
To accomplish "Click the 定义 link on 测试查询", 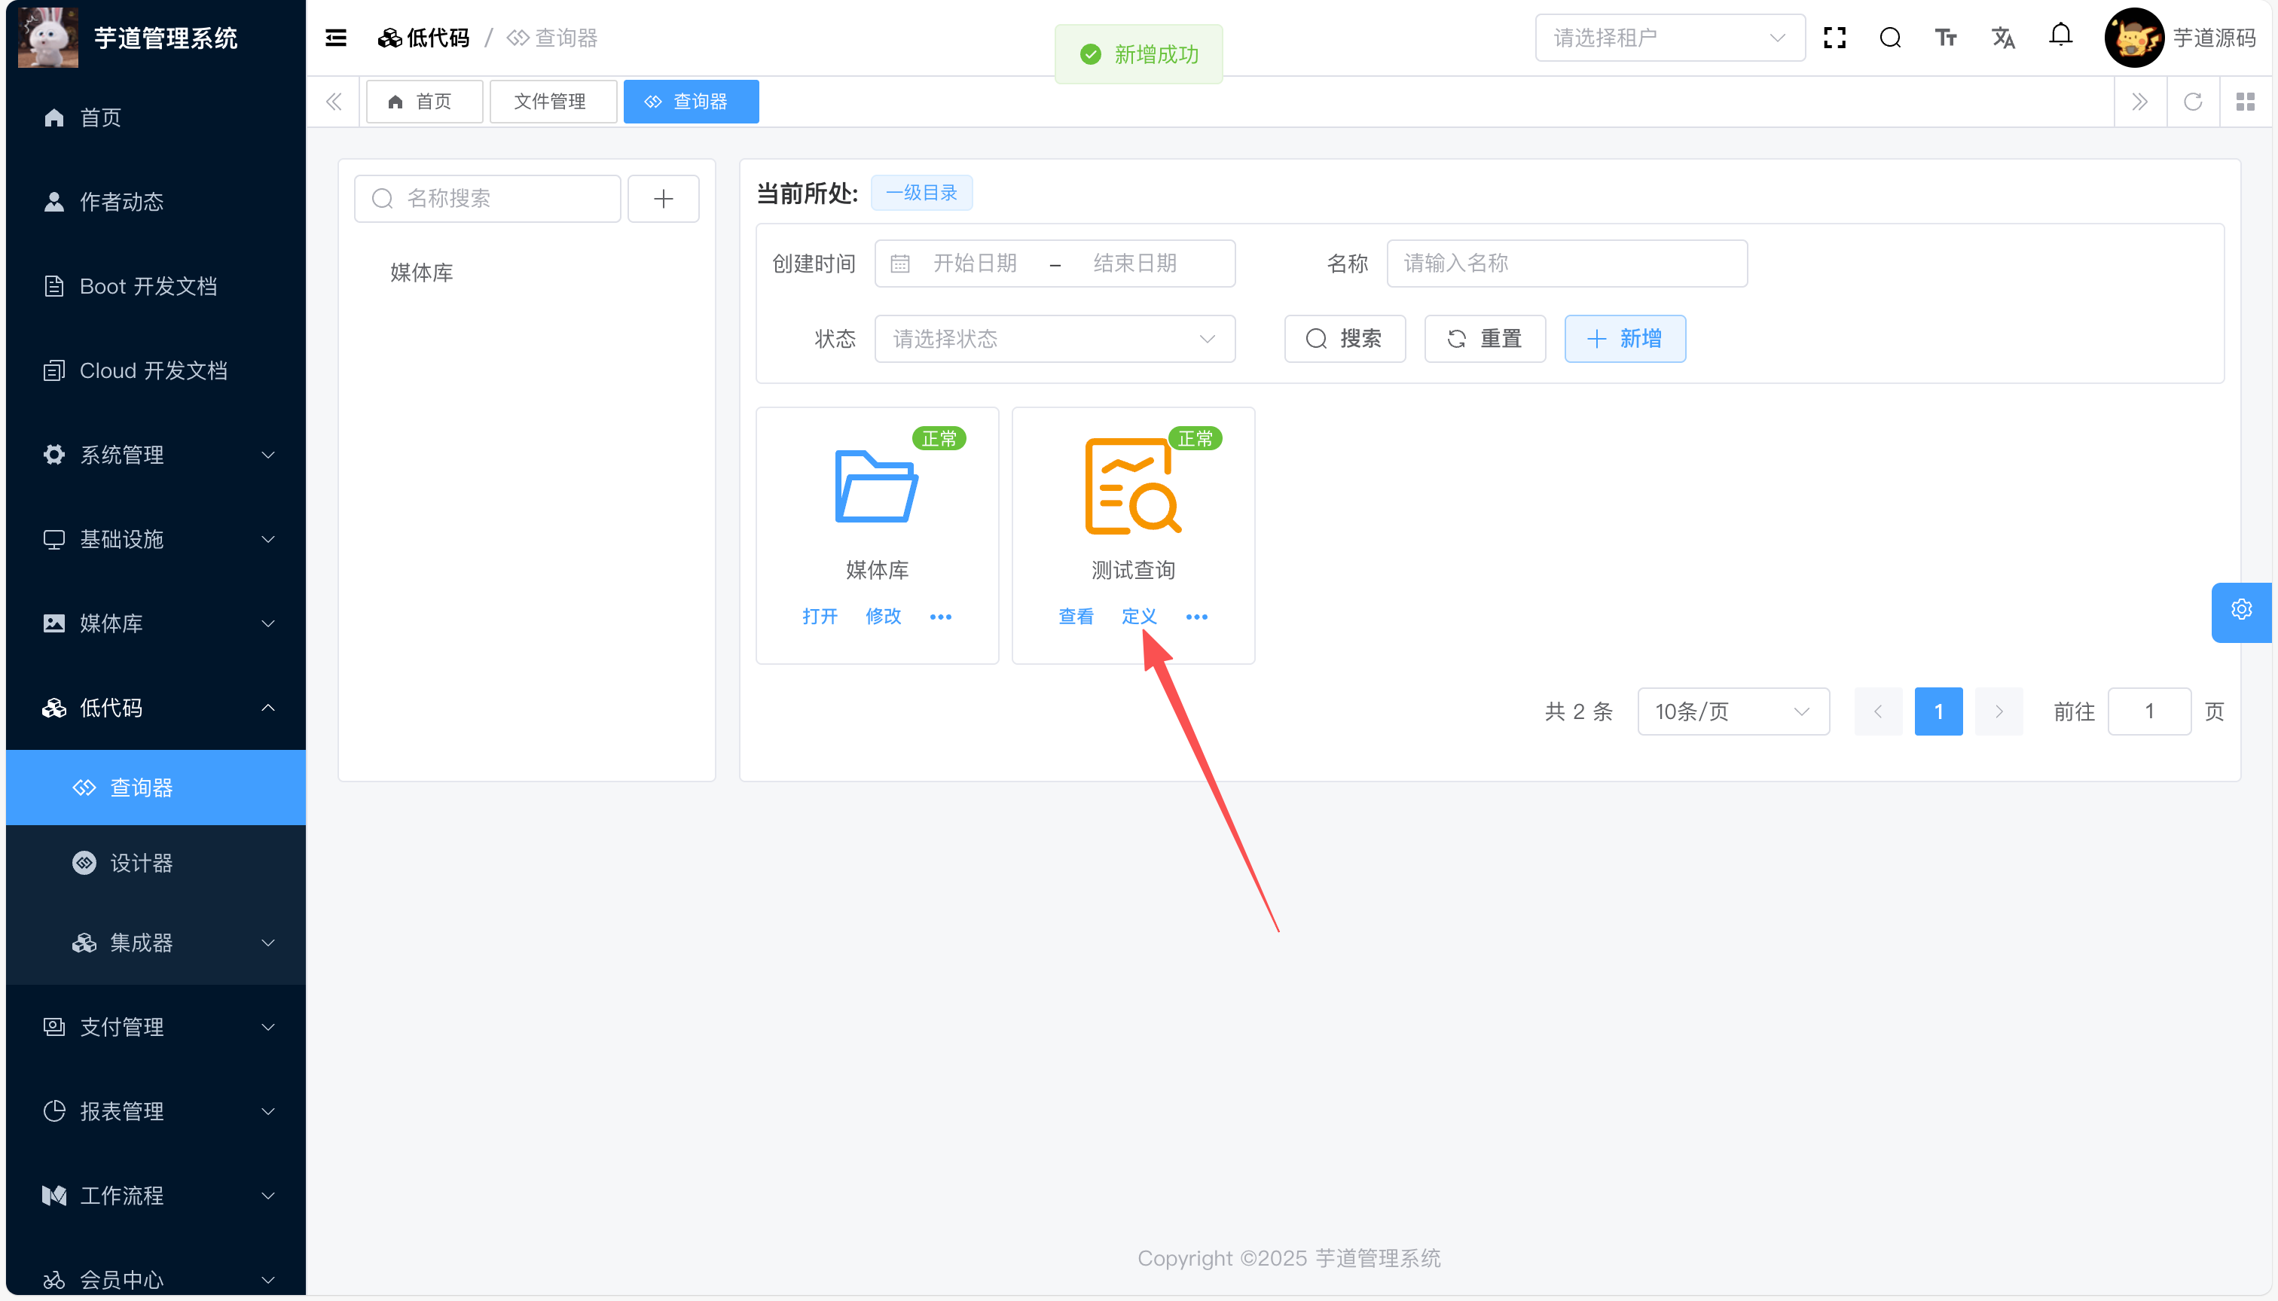I will click(x=1138, y=617).
